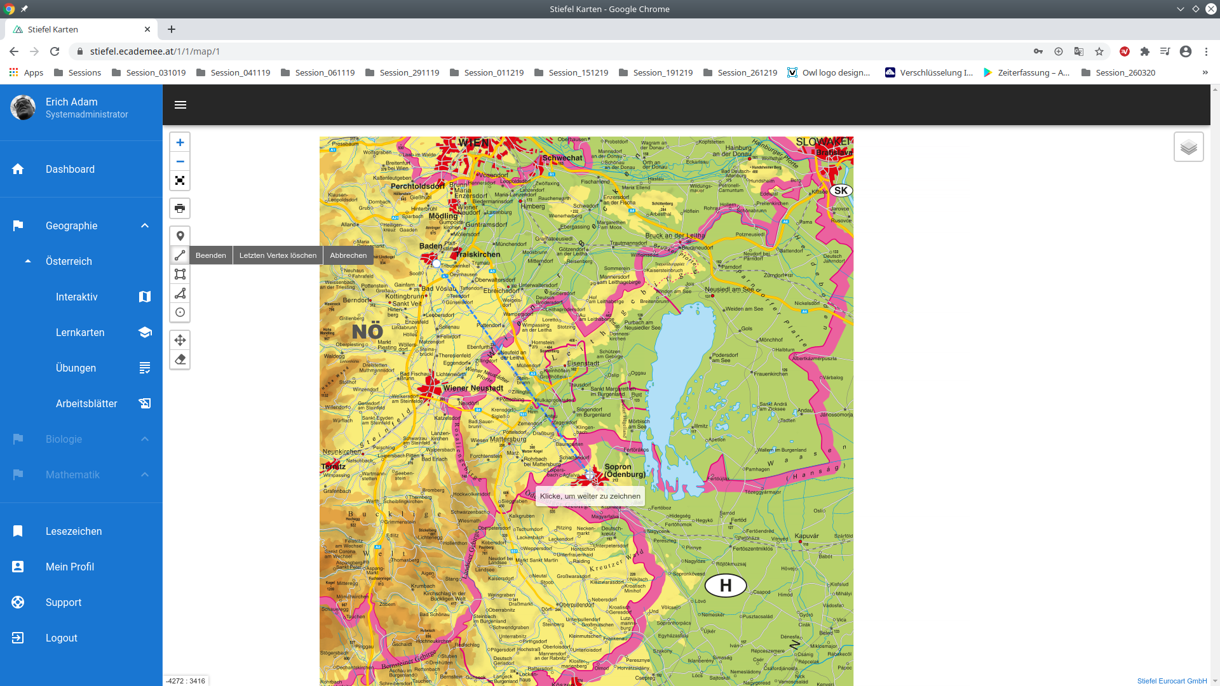1220x686 pixels.
Task: Open Chrome three-dot menu
Action: click(x=1206, y=51)
